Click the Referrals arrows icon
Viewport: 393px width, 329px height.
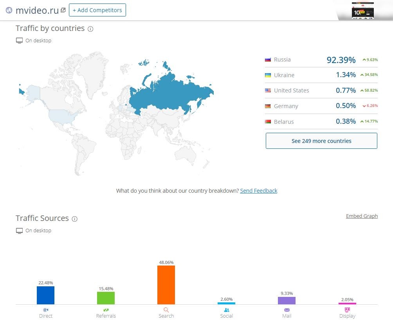point(106,310)
